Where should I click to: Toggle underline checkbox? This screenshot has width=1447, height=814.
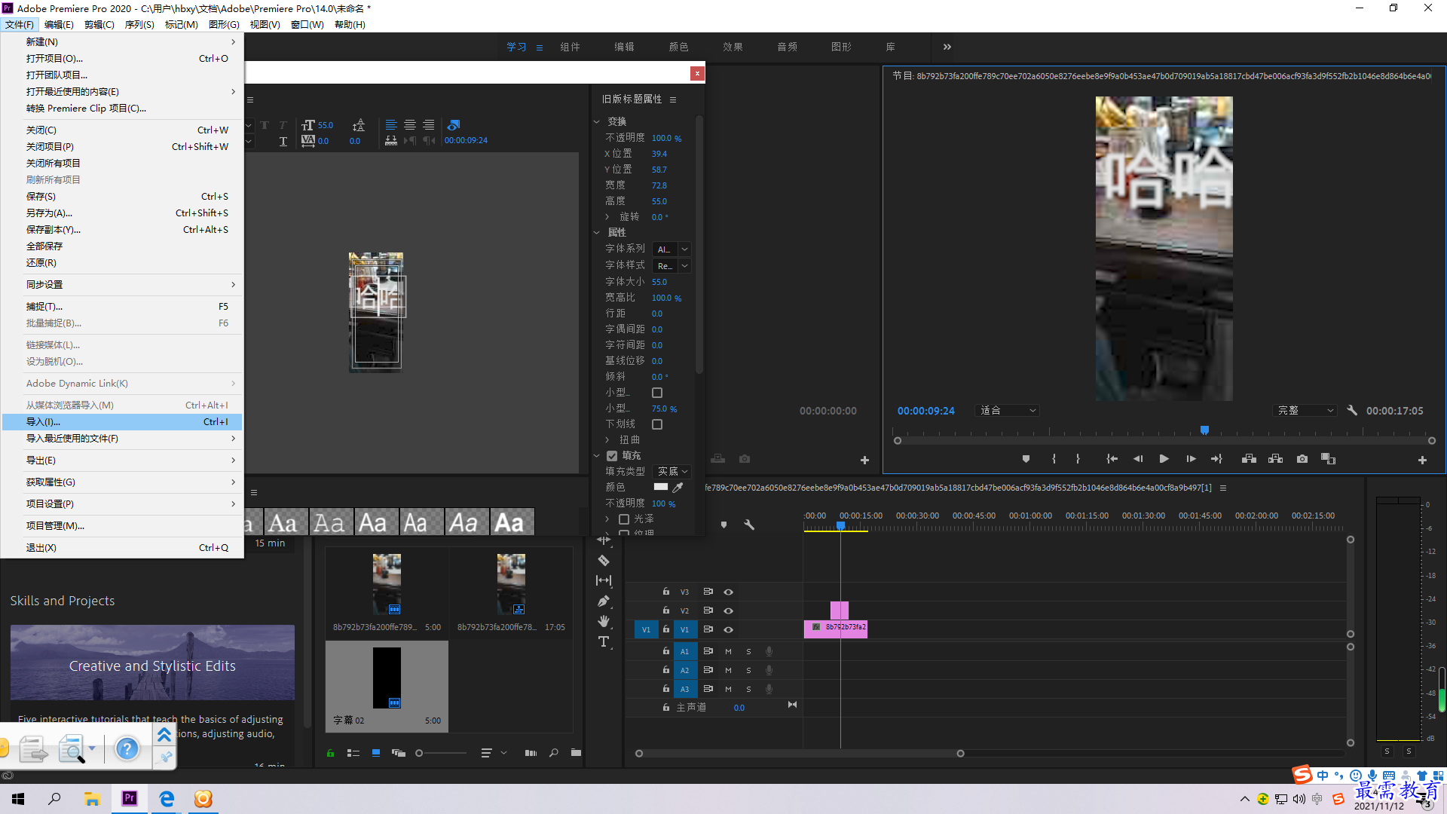[x=657, y=424]
